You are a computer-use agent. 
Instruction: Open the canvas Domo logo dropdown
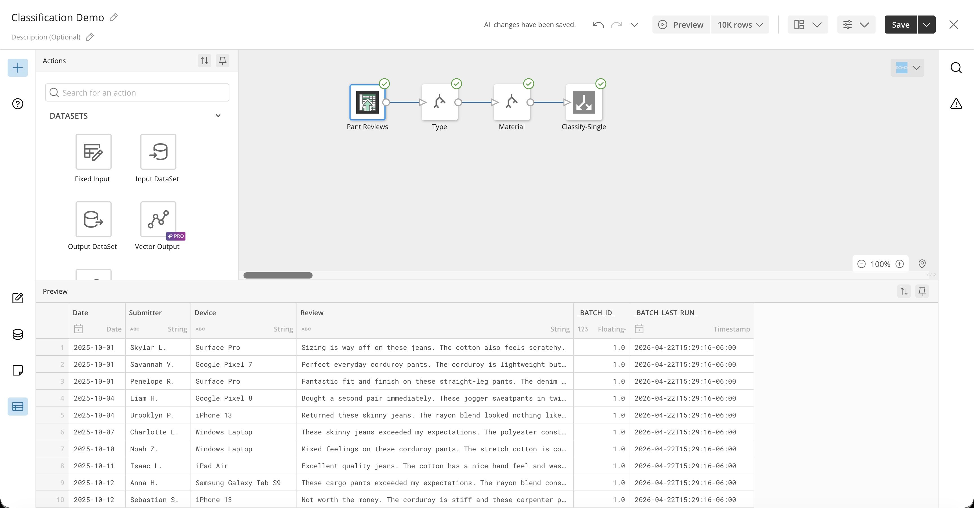(x=907, y=68)
